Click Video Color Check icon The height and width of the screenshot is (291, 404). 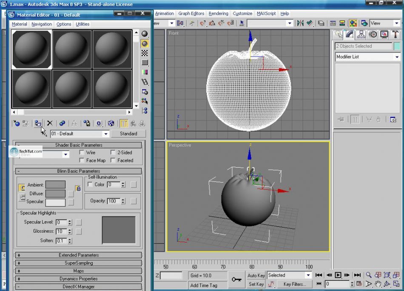(145, 72)
